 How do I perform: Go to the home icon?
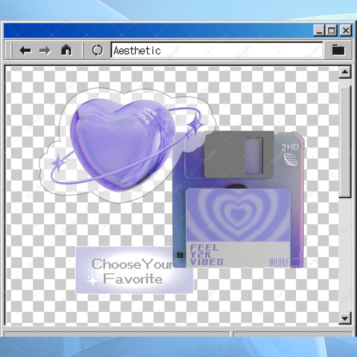click(x=66, y=50)
